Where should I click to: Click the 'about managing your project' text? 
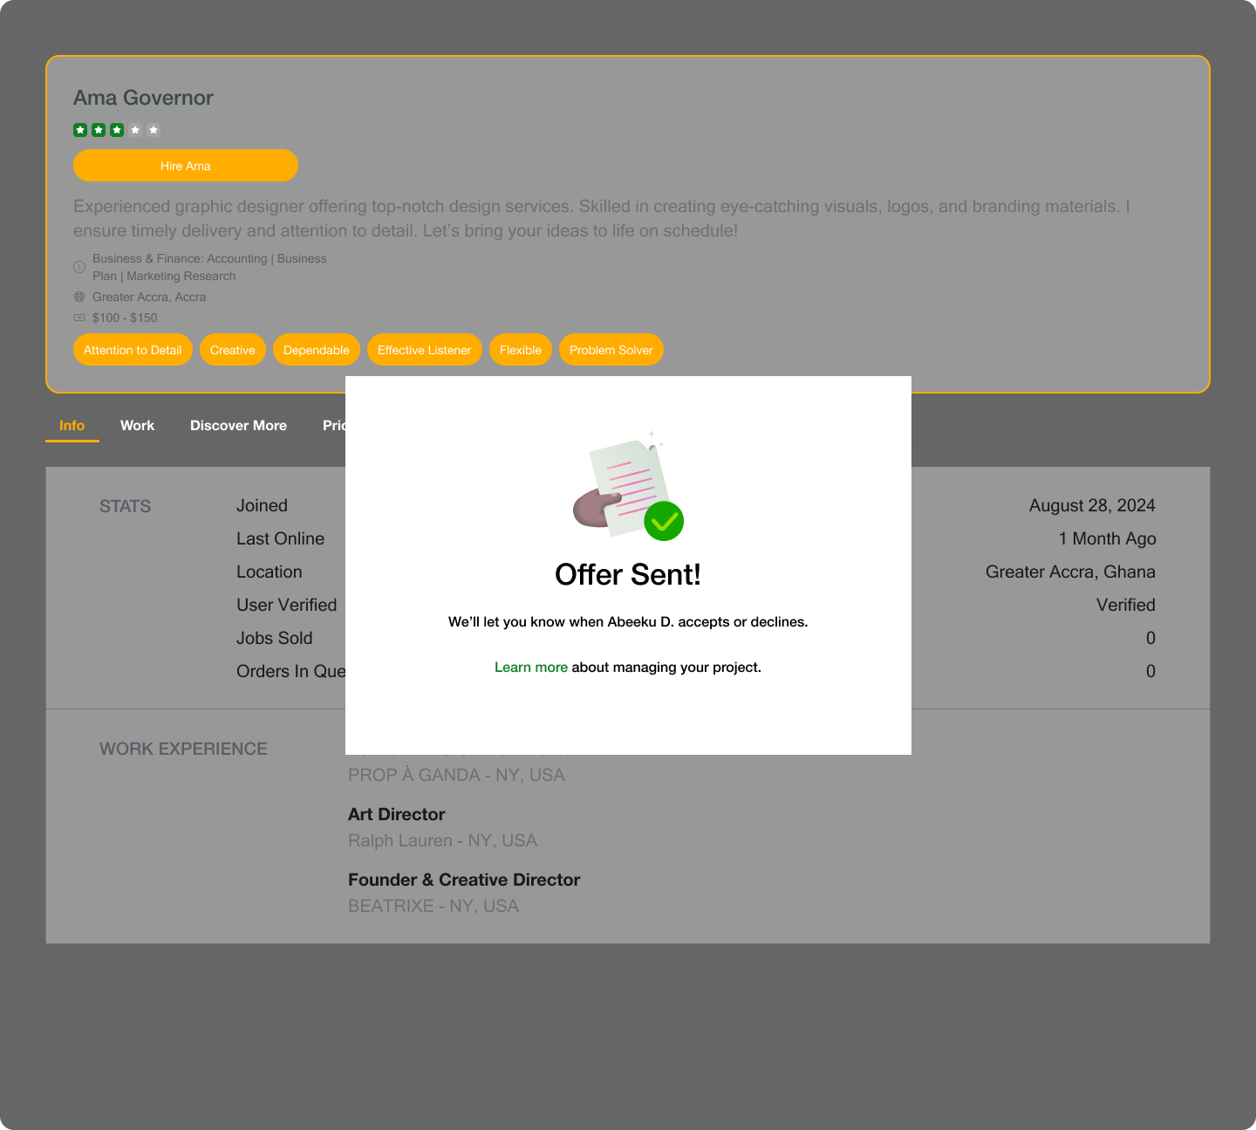click(666, 668)
